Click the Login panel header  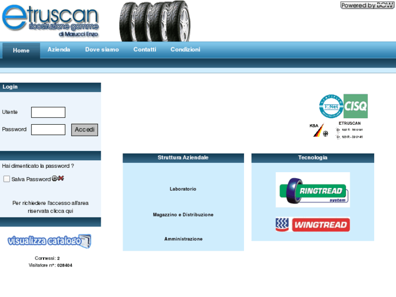(51, 87)
